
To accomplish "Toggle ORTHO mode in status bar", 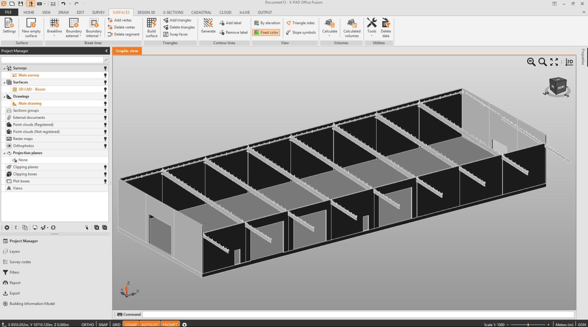I will (87, 324).
